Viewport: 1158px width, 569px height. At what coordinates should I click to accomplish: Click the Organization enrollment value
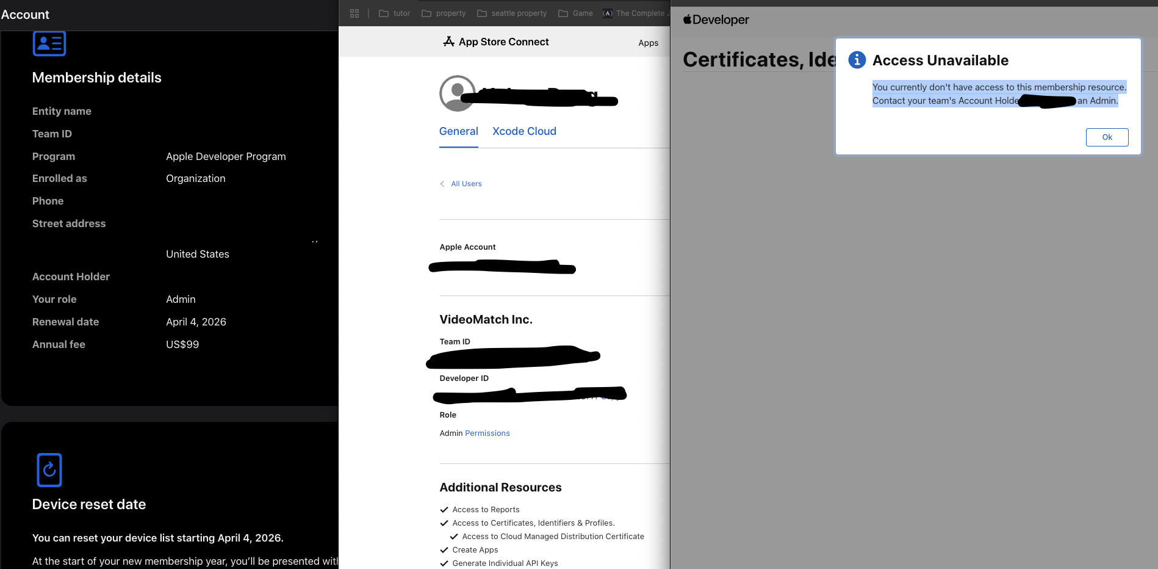point(196,178)
